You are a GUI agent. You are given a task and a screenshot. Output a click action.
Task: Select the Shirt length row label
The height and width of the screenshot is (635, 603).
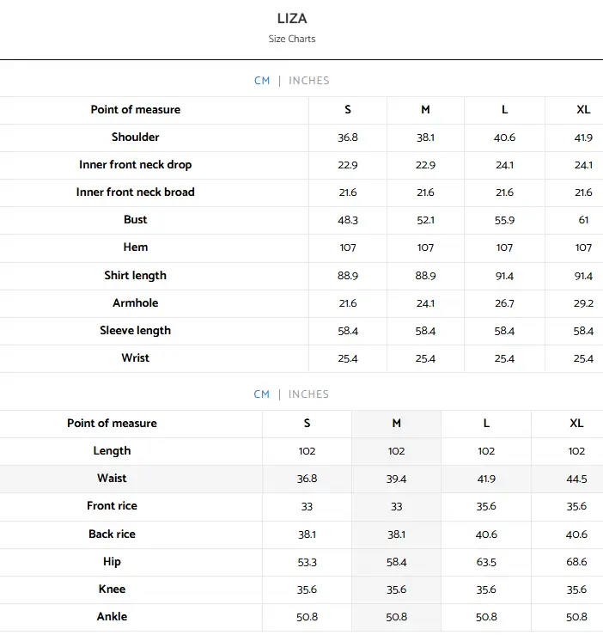pyautogui.click(x=136, y=276)
